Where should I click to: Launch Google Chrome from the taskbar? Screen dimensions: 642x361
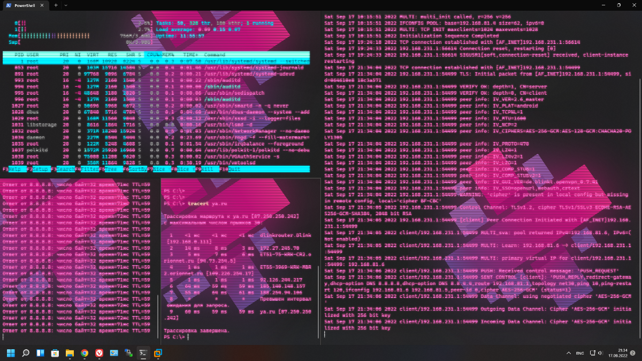[x=85, y=353]
